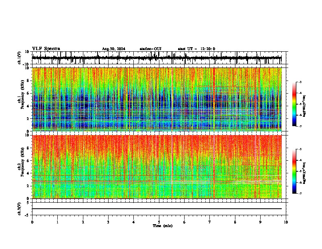The width and height of the screenshot is (322, 249).
Task: Click the '0' tick on time axis
Action: coord(32,222)
